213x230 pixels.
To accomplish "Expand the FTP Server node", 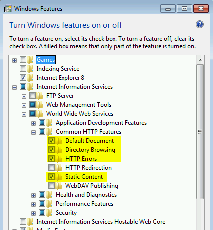I will coord(24,96).
